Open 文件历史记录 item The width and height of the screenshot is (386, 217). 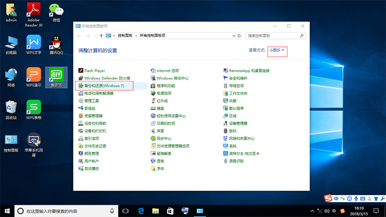pyautogui.click(x=92, y=146)
